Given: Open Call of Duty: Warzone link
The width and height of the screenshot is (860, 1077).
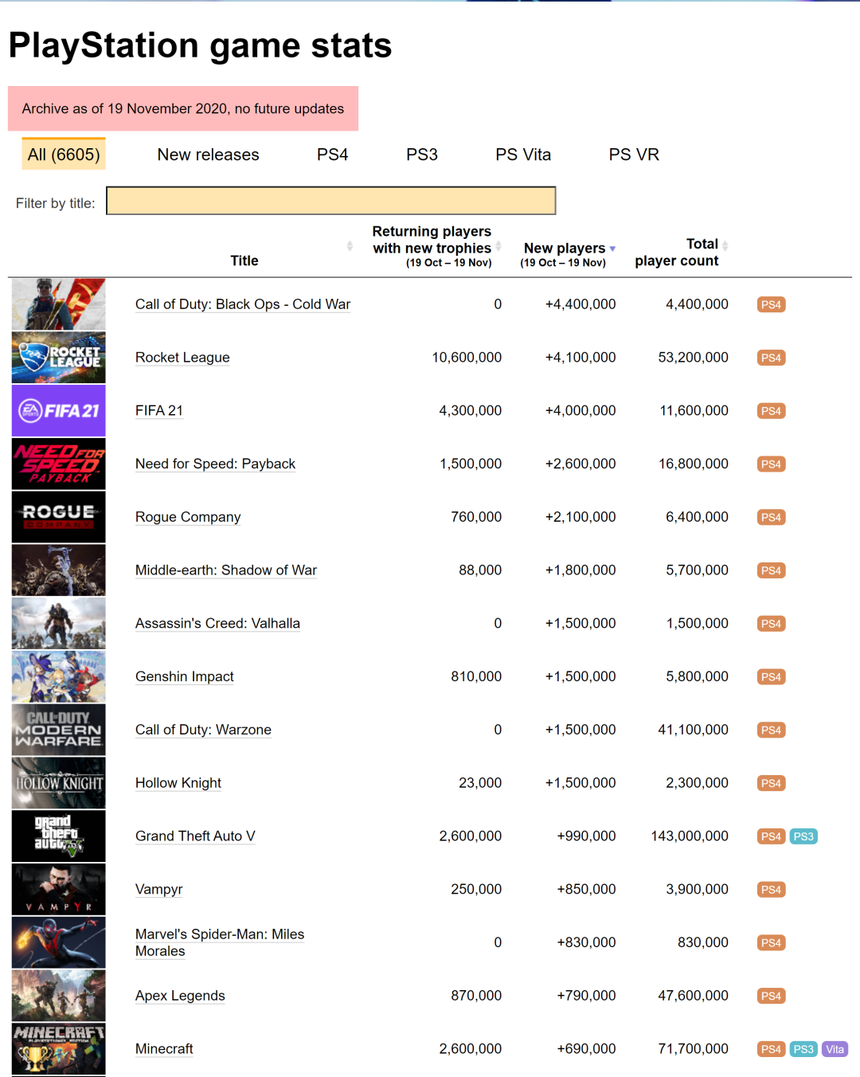Looking at the screenshot, I should click(203, 730).
